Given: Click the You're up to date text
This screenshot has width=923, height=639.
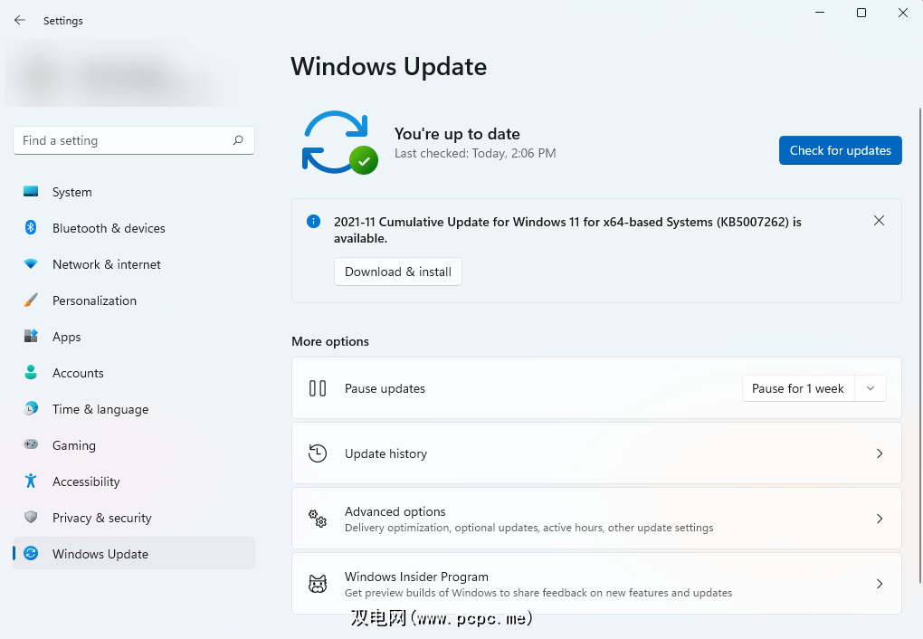Looking at the screenshot, I should click(x=457, y=134).
